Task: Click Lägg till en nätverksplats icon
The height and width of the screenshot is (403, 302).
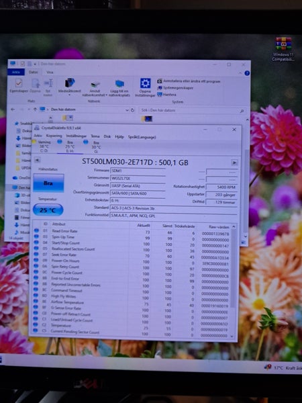Action: 119,88
